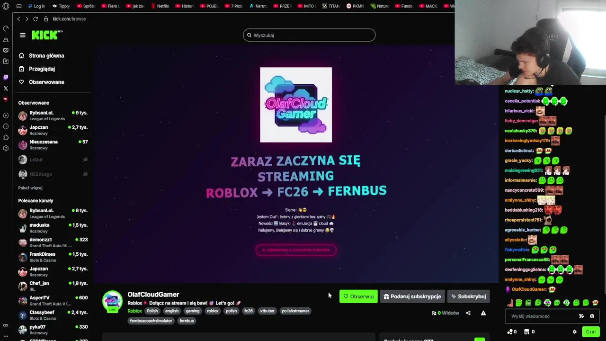
Task: Click the address bar URL kick.com/browse
Action: point(69,19)
